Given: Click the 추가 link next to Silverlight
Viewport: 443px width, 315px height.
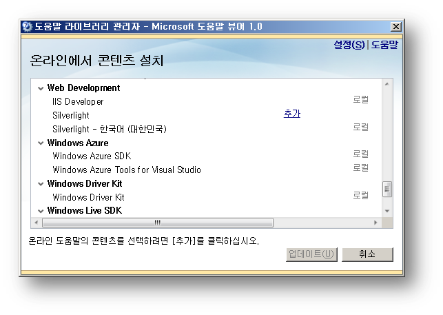Looking at the screenshot, I should [x=292, y=114].
